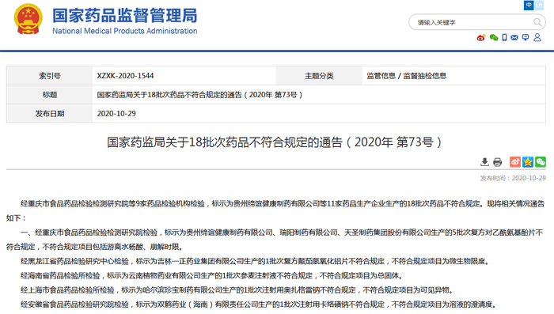Share the article via red Weibo button
Image resolution: width=554 pixels, height=314 pixels.
tap(515, 162)
